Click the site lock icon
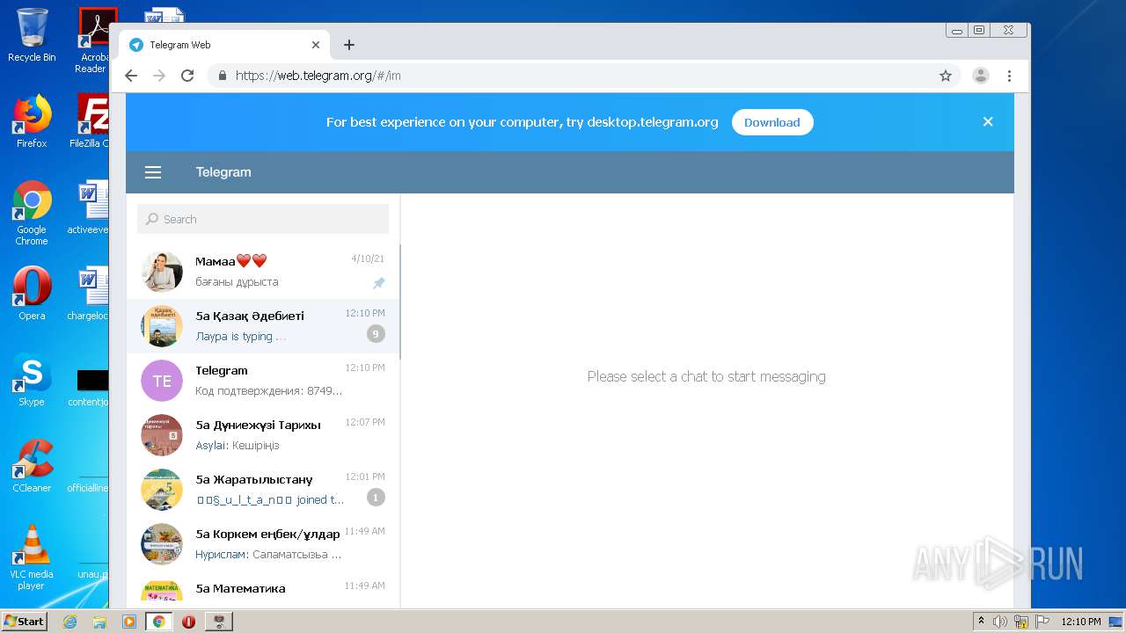 tap(223, 76)
